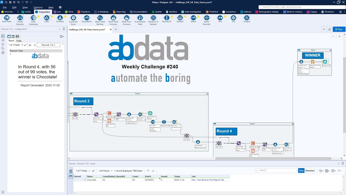This screenshot has width=346, height=195.
Task: Add a new workflow tab
Action: pyautogui.click(x=116, y=29)
